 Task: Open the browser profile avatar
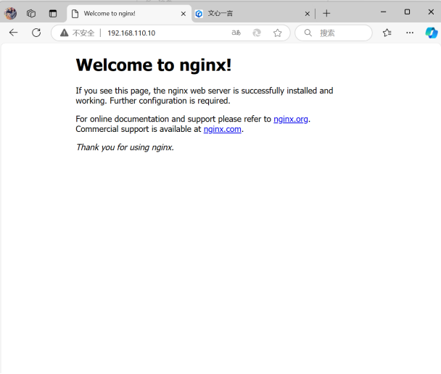tap(11, 13)
